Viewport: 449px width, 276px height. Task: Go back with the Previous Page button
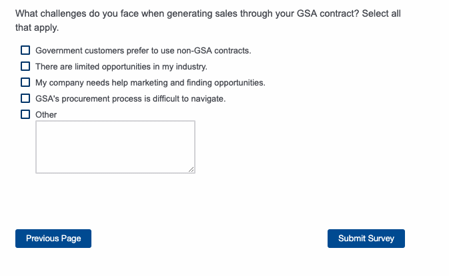coord(53,239)
